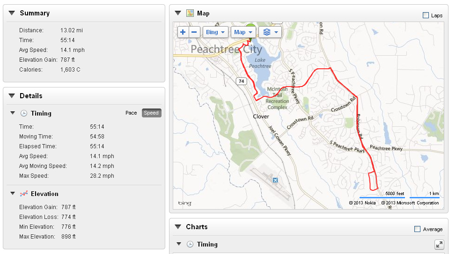Image resolution: width=456 pixels, height=254 pixels.
Task: Click the clock icon in Details Timing
Action: click(24, 113)
